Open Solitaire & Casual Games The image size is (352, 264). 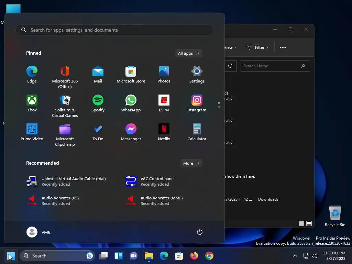tap(65, 106)
